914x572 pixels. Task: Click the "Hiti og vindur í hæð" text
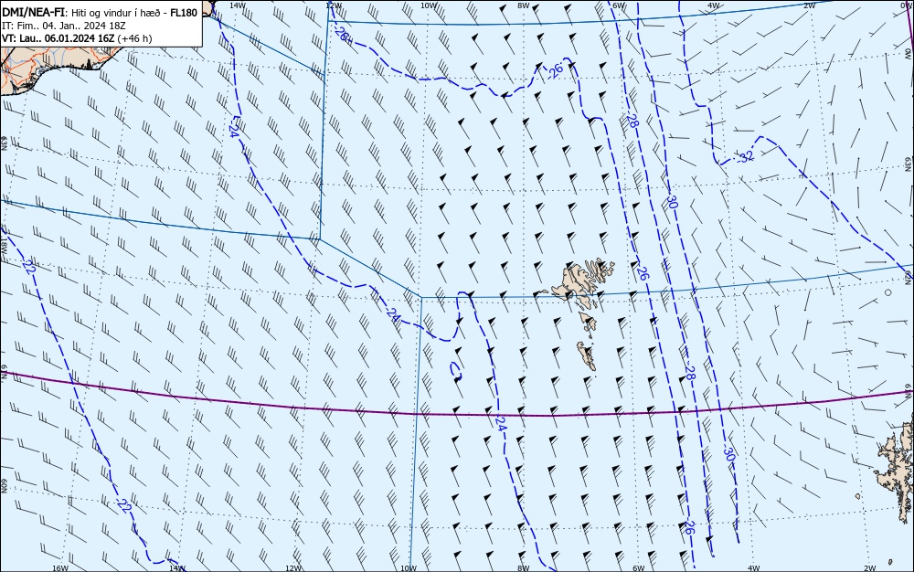coord(117,13)
